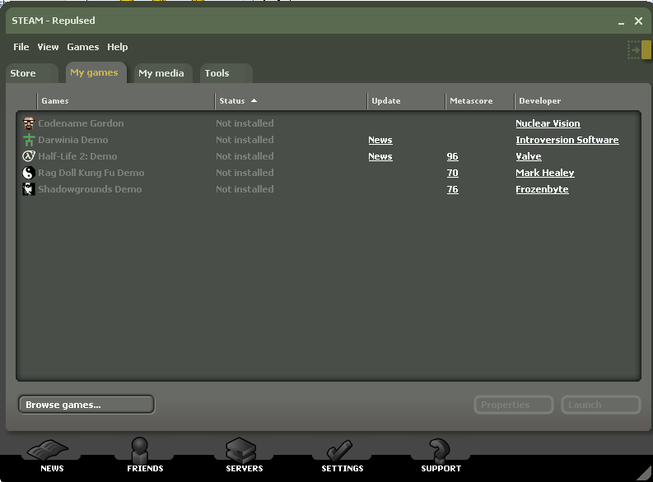This screenshot has height=482, width=653.
Task: Open the Games menu
Action: point(82,47)
